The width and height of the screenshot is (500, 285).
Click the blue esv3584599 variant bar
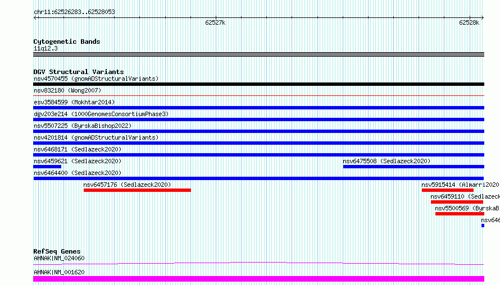point(258,108)
